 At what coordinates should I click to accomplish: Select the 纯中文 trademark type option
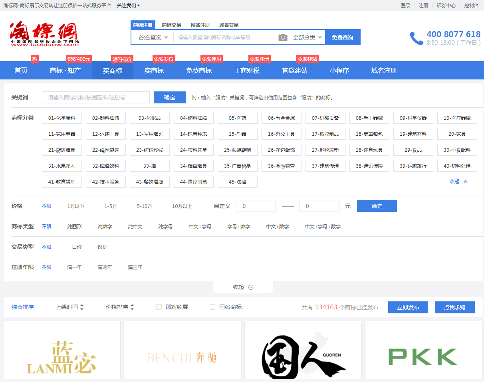135,227
